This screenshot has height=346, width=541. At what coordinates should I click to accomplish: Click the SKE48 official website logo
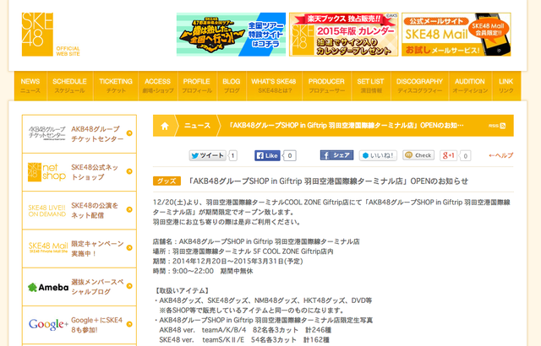pos(51,35)
